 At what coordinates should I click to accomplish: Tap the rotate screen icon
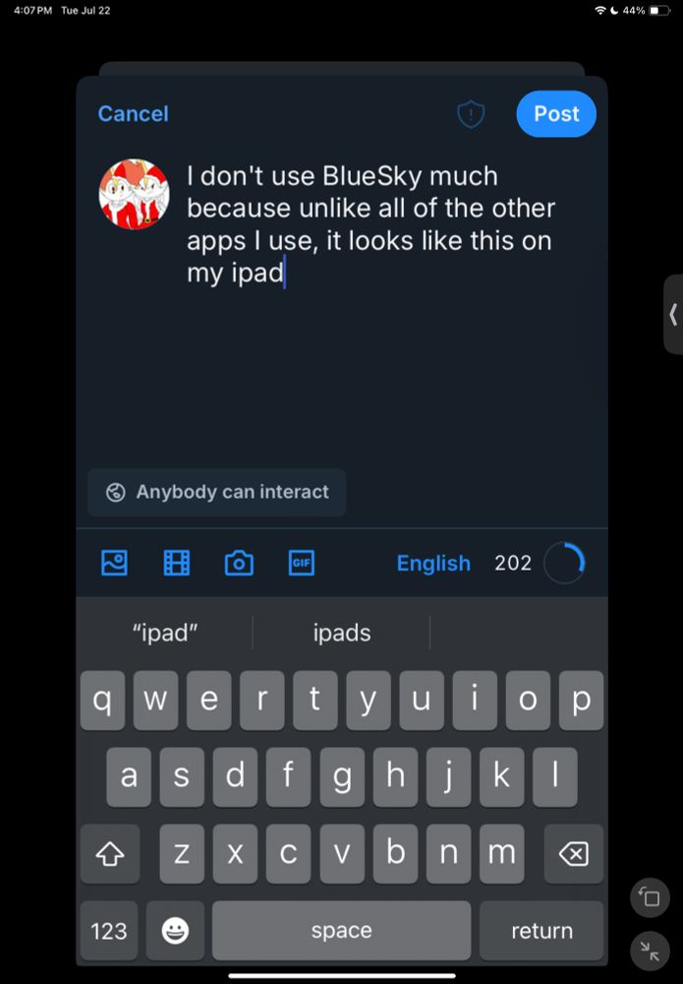point(650,897)
